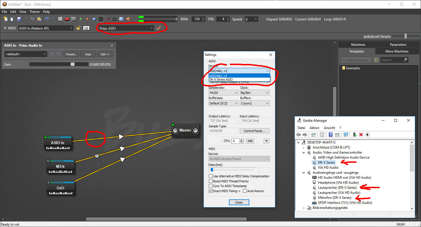
Task: Click the red Record button
Action: pyautogui.click(x=87, y=19)
